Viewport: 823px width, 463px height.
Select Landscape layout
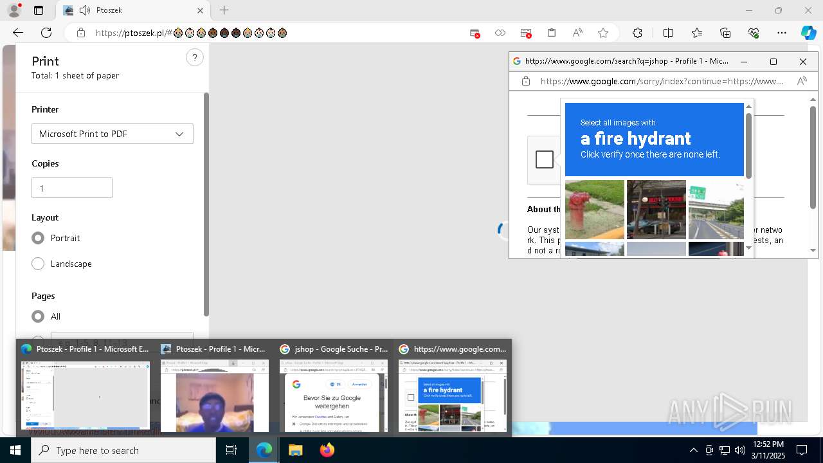pos(38,264)
